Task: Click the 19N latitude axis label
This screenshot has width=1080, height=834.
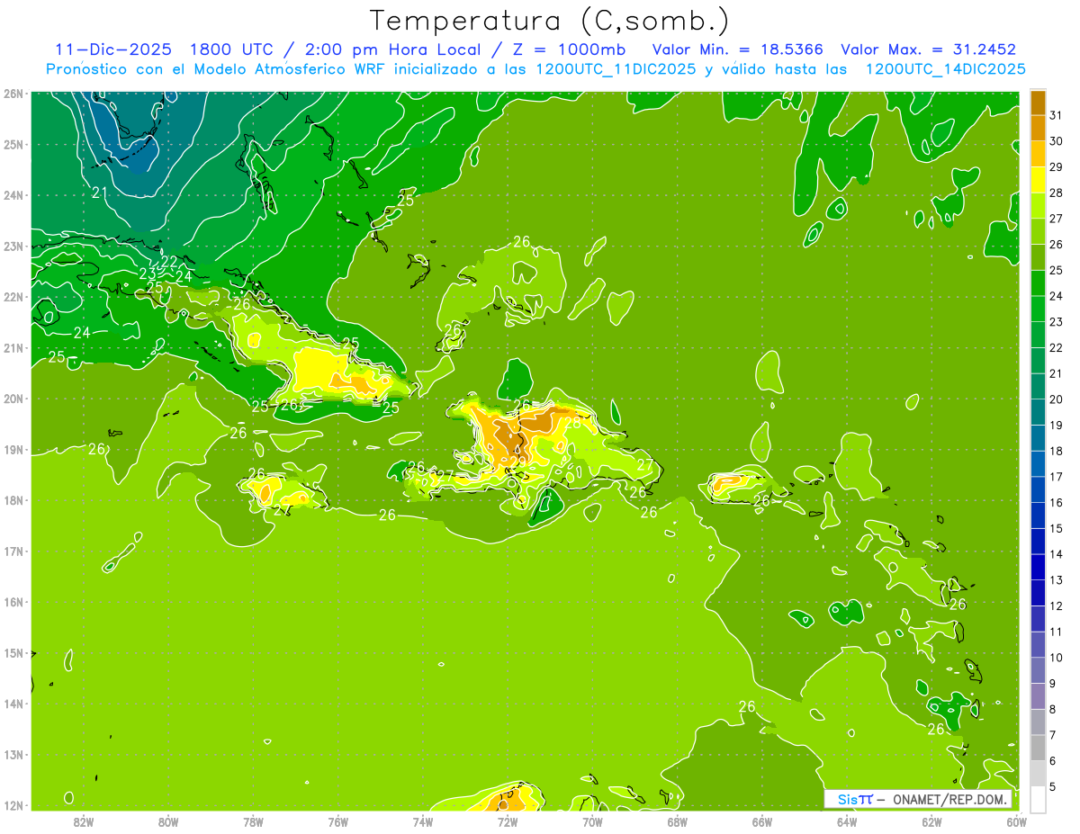Action: coord(13,449)
